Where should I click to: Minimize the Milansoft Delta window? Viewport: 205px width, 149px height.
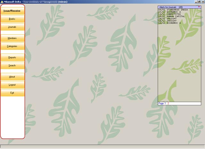click(x=196, y=2)
